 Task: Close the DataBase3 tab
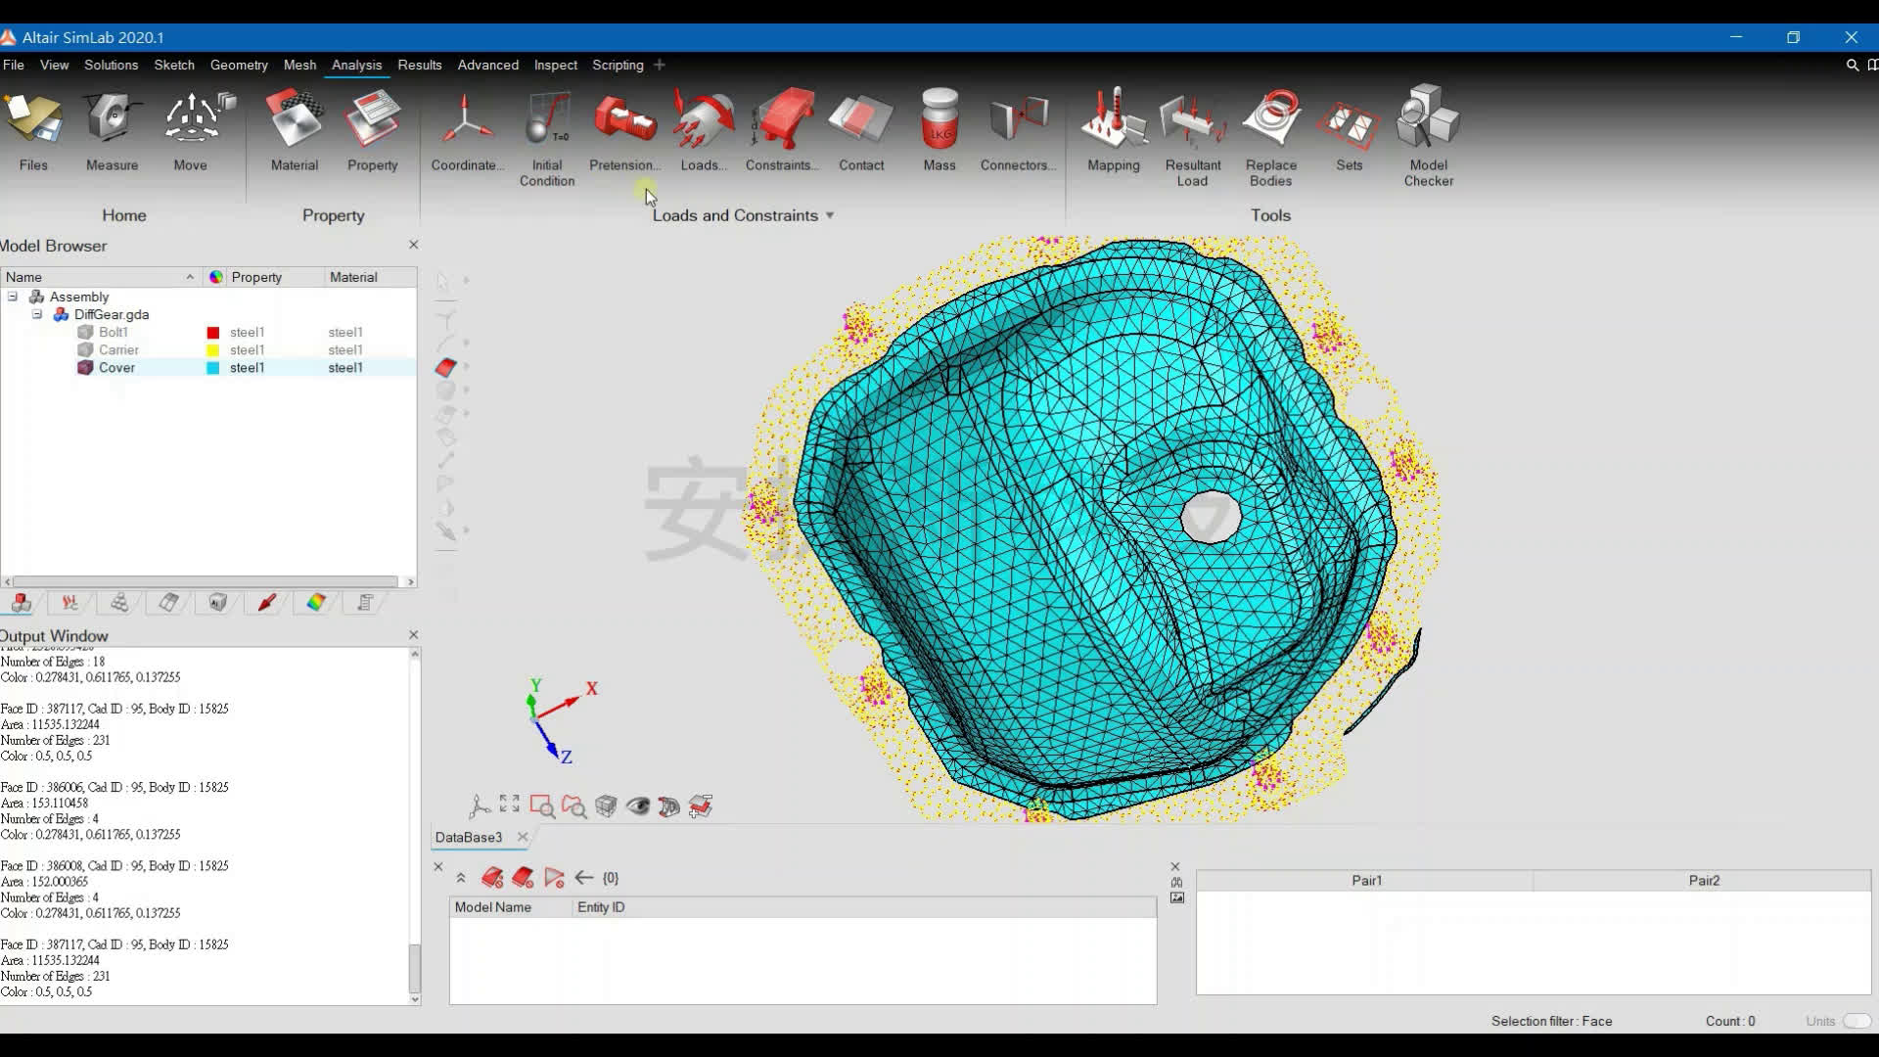pos(523,837)
